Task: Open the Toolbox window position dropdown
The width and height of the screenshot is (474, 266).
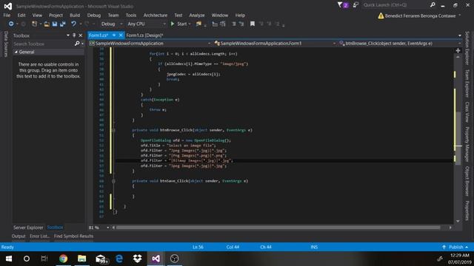Action: tap(67, 35)
